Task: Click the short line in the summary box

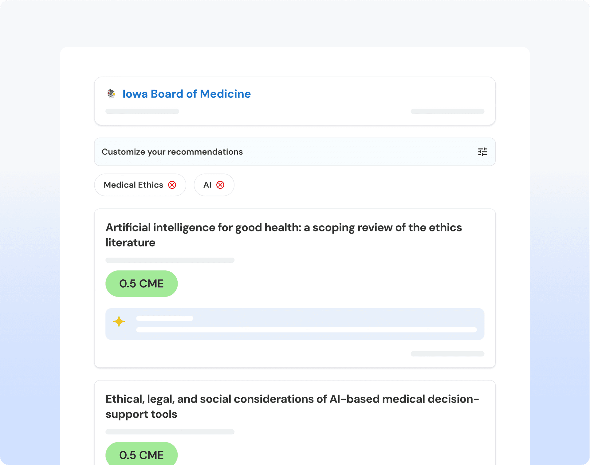Action: [x=165, y=318]
